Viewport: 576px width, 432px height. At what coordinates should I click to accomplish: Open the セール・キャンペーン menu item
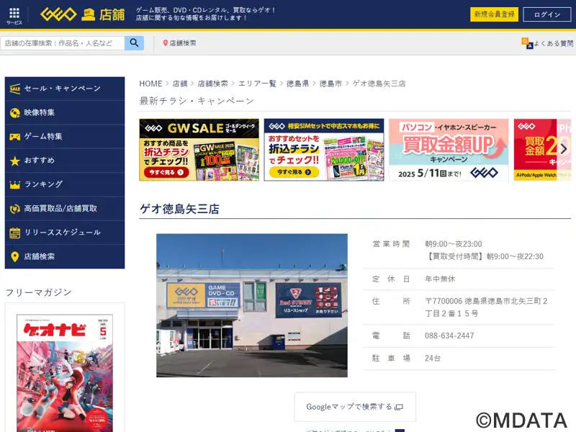(65, 89)
